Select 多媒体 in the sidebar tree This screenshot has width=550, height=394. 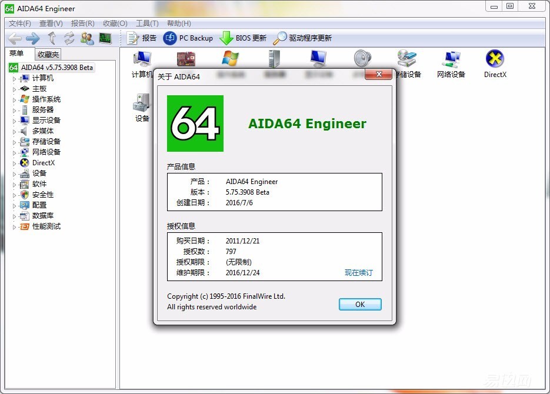(x=43, y=131)
